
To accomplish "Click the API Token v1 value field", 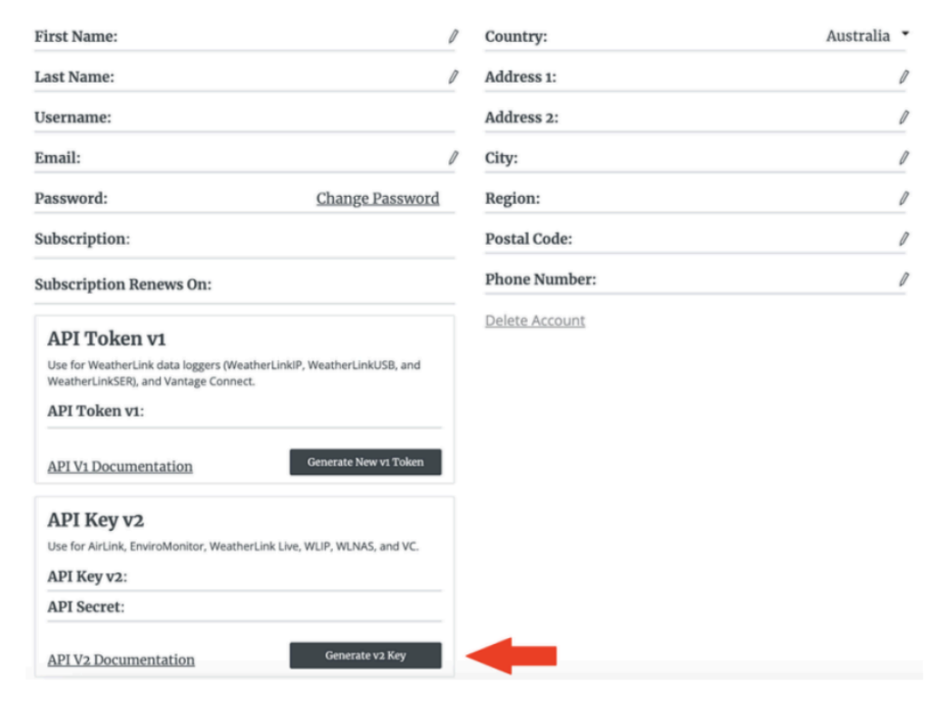I will coord(245,412).
